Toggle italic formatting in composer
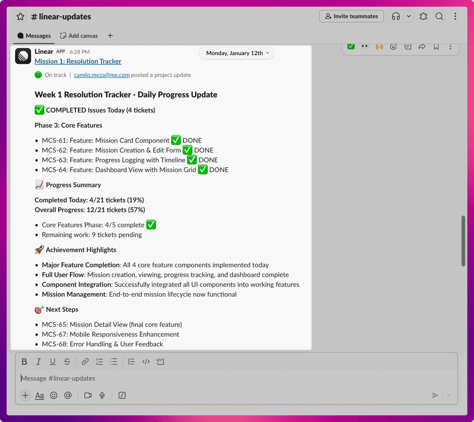Viewport: 474px width, 422px height. click(x=38, y=362)
